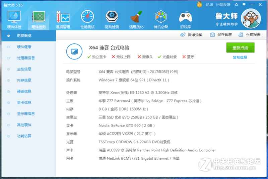Image resolution: width=268 pixels, height=179 pixels.
Task: Open the 硬件体检 hardware checkup icon
Action: [x=14, y=20]
